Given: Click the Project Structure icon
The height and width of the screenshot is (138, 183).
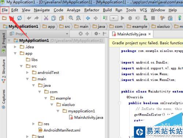Looking at the screenshot, I should [170, 18].
